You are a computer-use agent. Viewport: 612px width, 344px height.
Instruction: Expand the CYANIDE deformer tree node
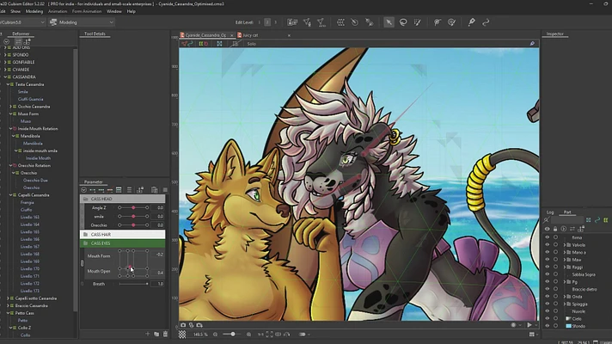(5, 70)
